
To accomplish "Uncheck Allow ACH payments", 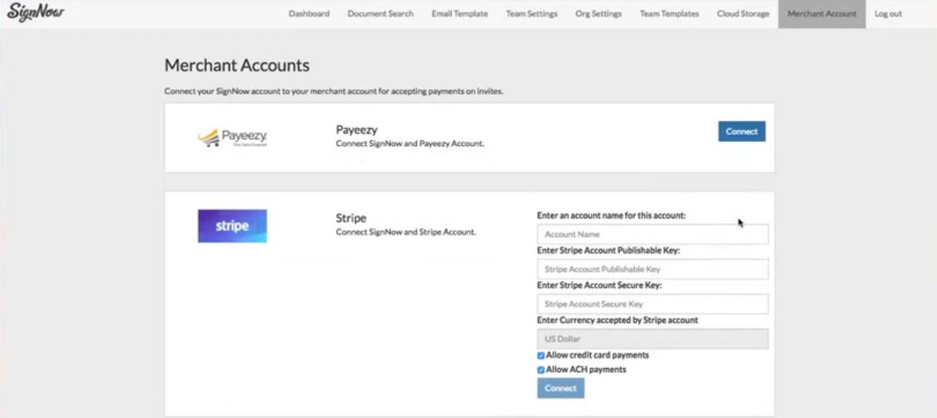I will coord(541,370).
